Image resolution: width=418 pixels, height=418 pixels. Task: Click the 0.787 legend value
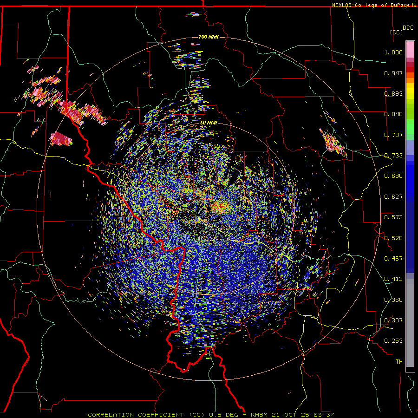pyautogui.click(x=393, y=135)
